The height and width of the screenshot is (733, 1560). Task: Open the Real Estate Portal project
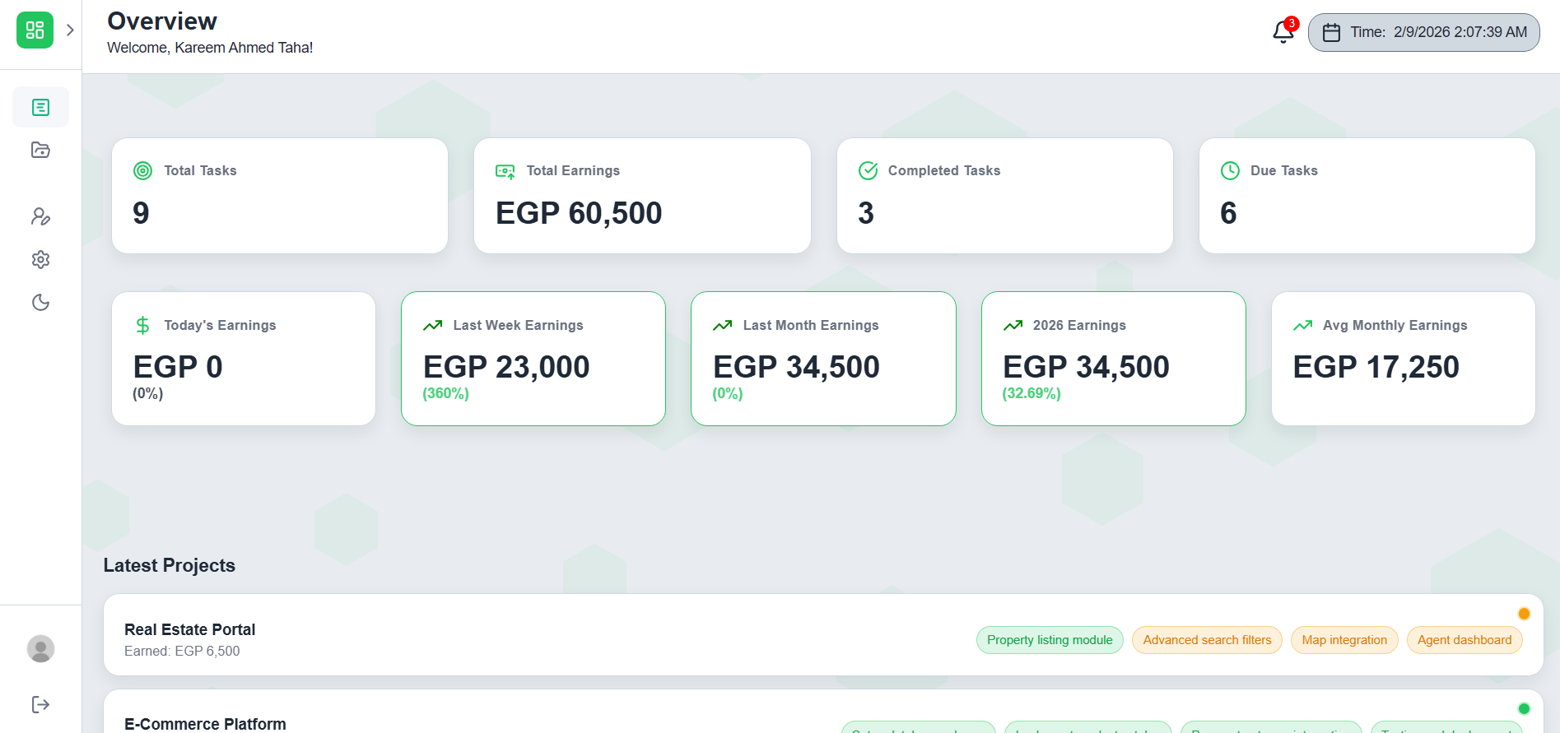click(189, 629)
